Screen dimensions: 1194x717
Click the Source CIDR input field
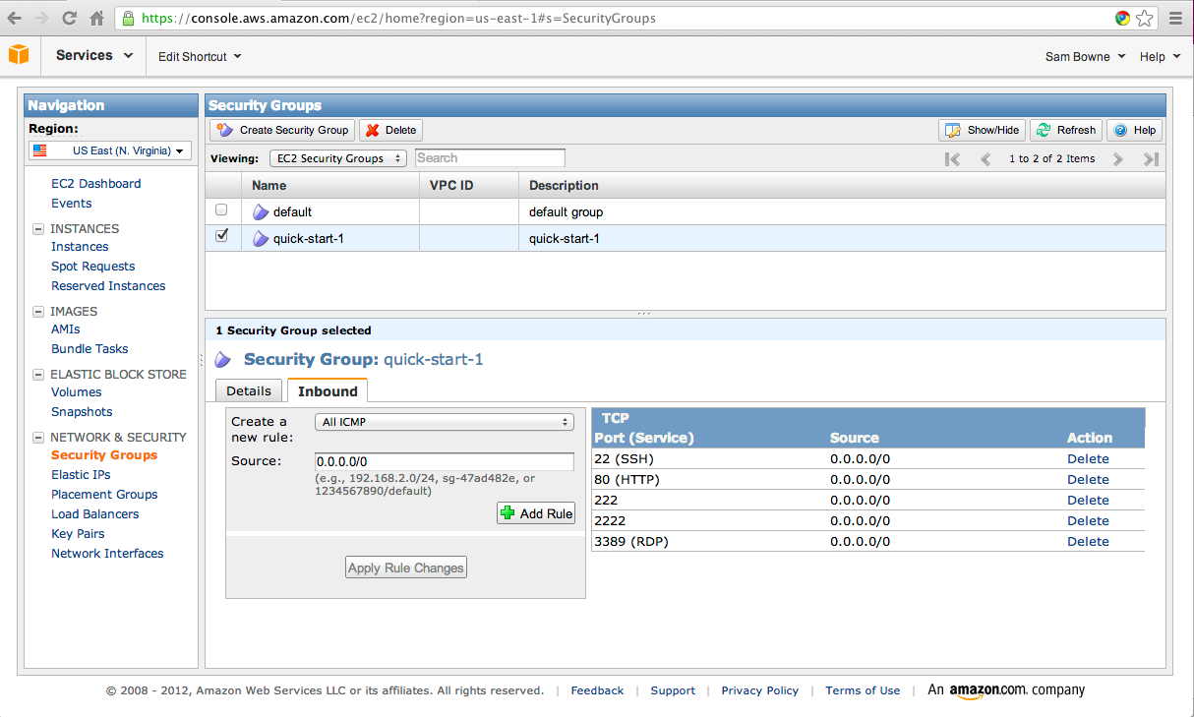click(445, 461)
